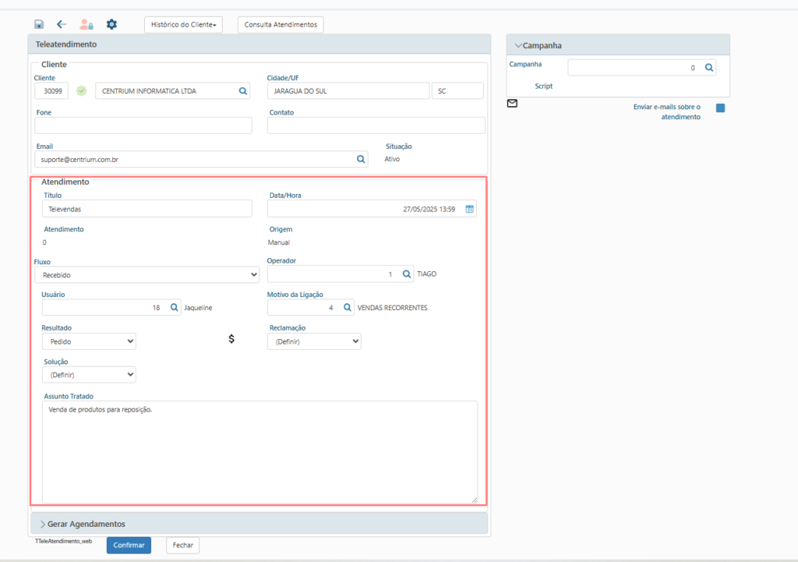Image resolution: width=798 pixels, height=562 pixels.
Task: Click the Confirmar button
Action: coord(129,545)
